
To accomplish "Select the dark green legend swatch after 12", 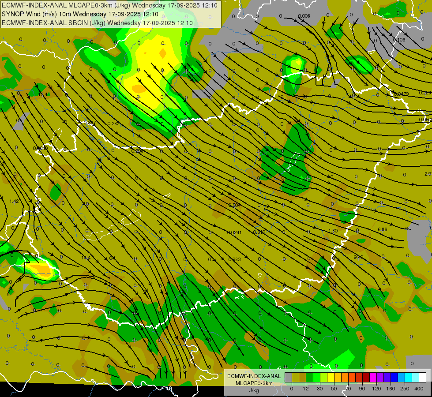I will 310,377.
